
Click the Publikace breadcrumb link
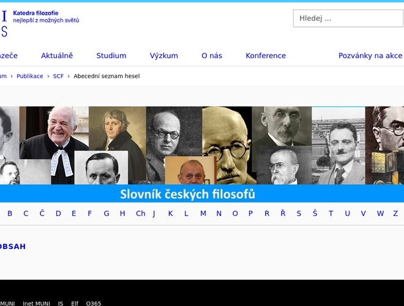coord(29,76)
